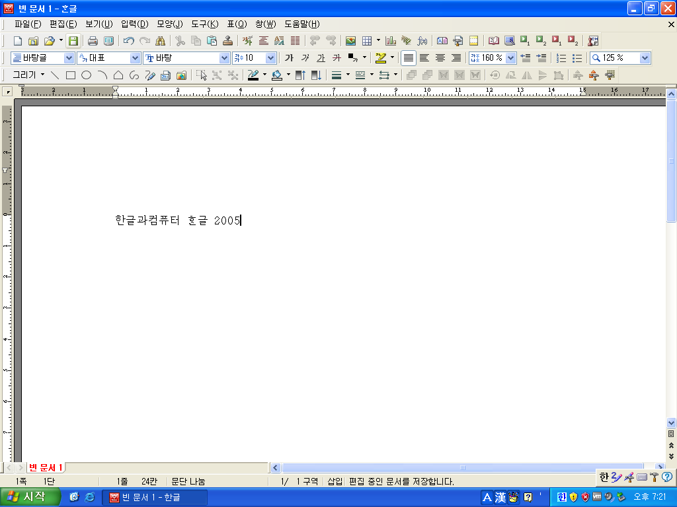Click the multi-column layout icon
677x507 pixels.
tap(296, 41)
